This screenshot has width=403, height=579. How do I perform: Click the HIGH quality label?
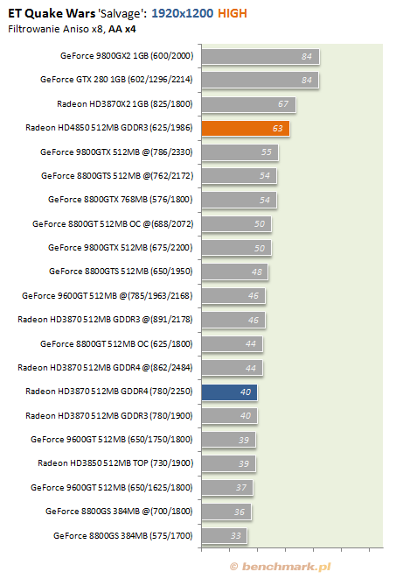233,14
